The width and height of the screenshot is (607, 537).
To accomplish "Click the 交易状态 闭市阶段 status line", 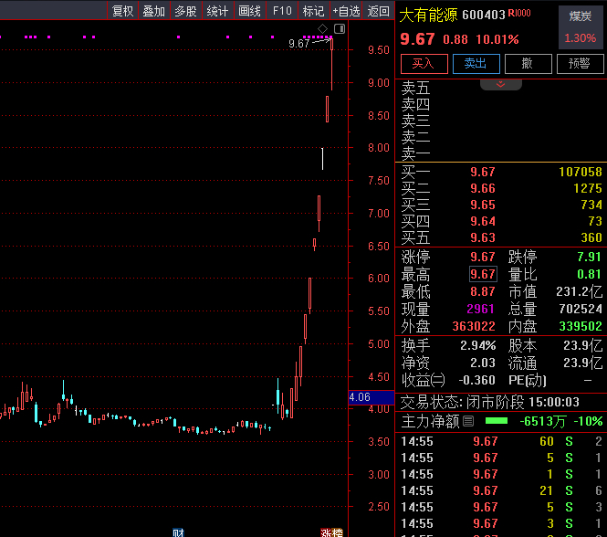I will click(489, 402).
